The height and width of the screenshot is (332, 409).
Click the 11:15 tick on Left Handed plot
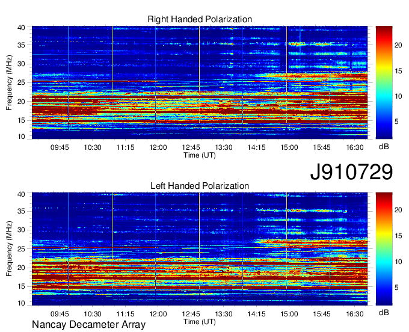coord(125,314)
